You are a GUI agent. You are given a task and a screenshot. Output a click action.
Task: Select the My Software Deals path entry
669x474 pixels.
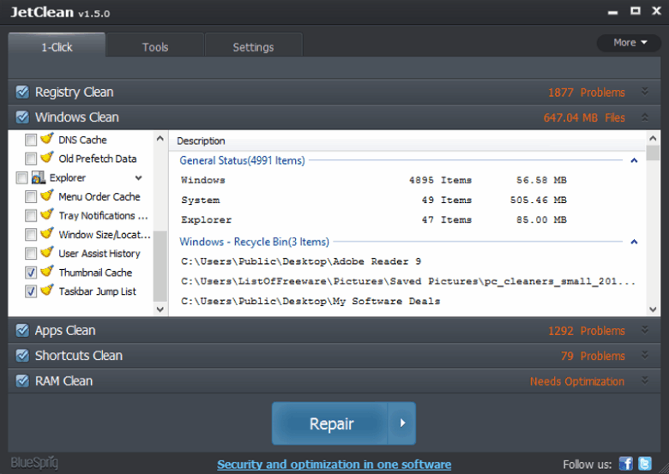tap(310, 301)
